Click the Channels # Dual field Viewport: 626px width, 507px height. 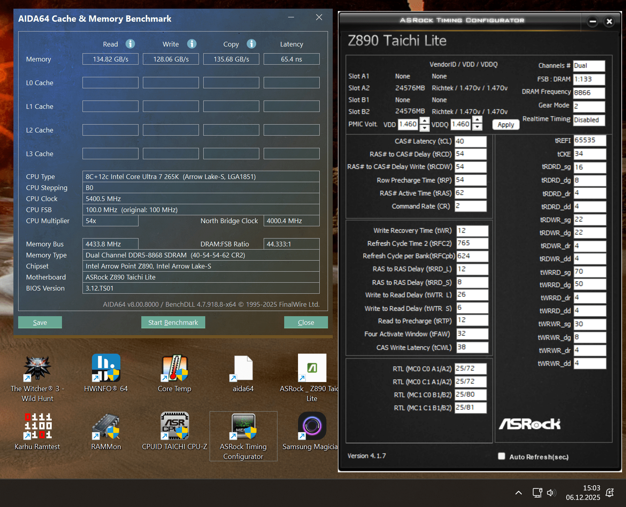[589, 66]
